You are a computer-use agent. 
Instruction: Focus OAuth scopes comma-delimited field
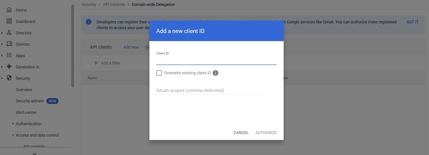click(x=210, y=90)
